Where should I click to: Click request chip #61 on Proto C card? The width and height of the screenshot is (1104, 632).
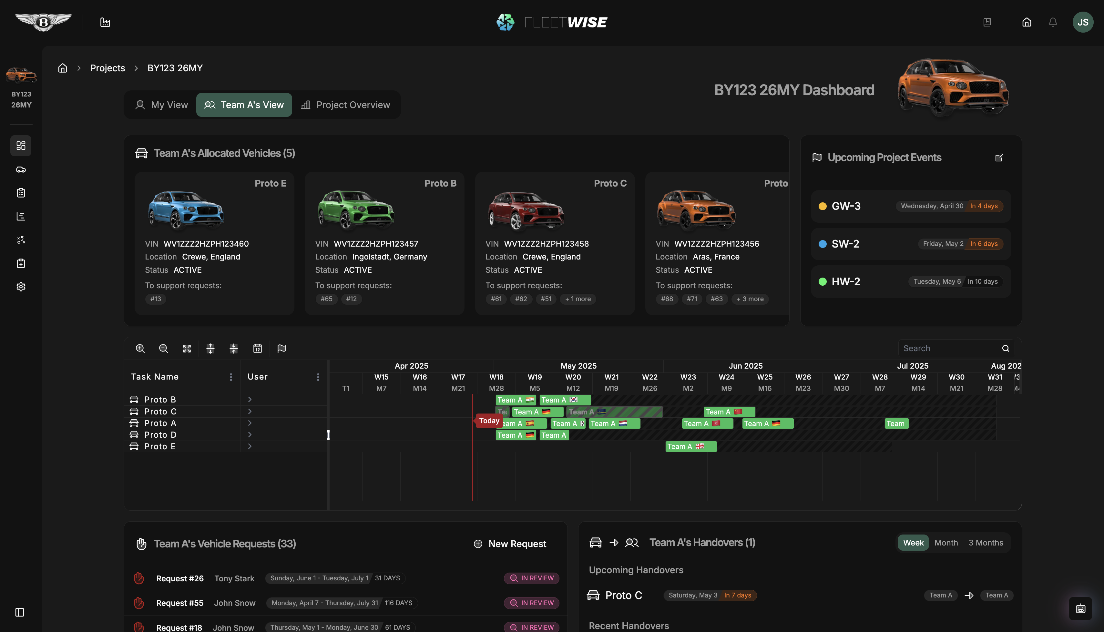(x=496, y=299)
